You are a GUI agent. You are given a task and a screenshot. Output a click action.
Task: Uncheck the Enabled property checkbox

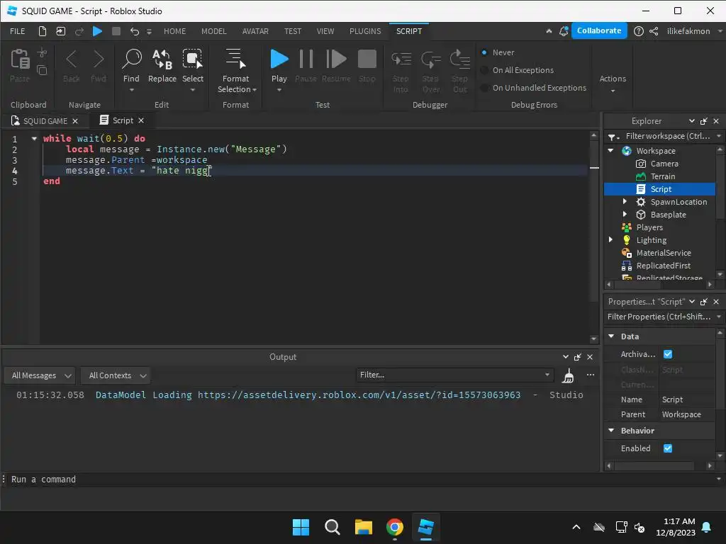667,448
